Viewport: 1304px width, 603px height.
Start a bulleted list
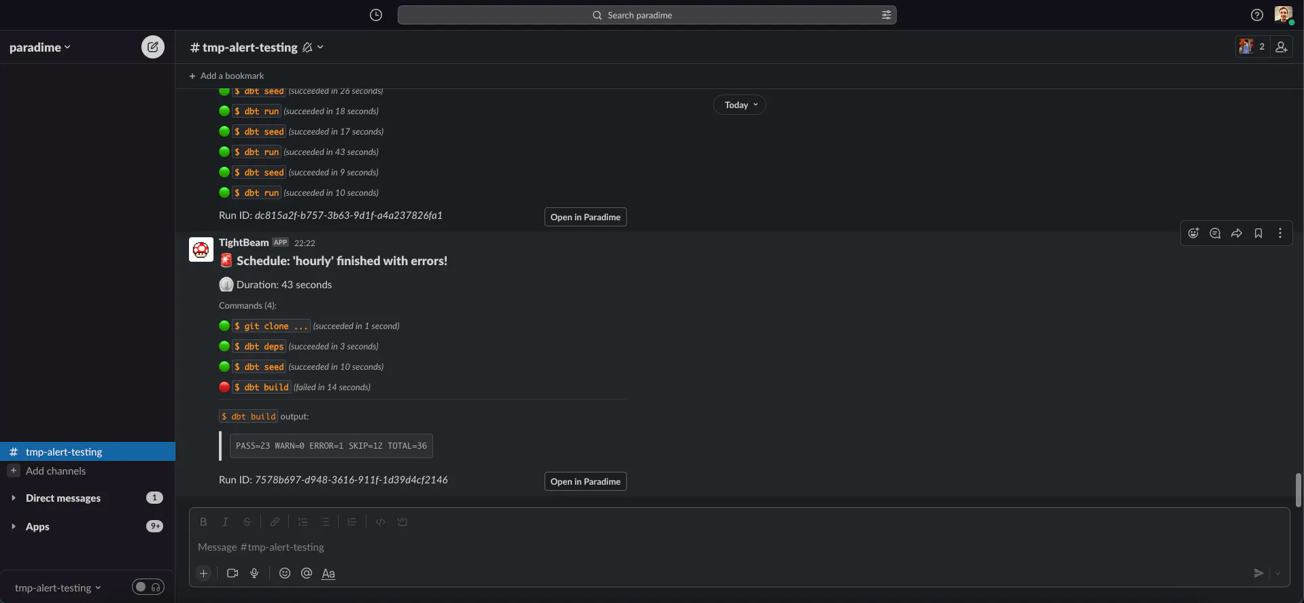tap(325, 522)
